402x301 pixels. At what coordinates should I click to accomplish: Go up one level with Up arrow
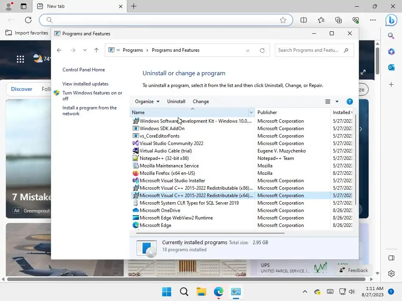(97, 50)
